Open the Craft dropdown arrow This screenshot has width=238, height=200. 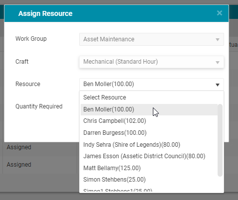pyautogui.click(x=218, y=62)
